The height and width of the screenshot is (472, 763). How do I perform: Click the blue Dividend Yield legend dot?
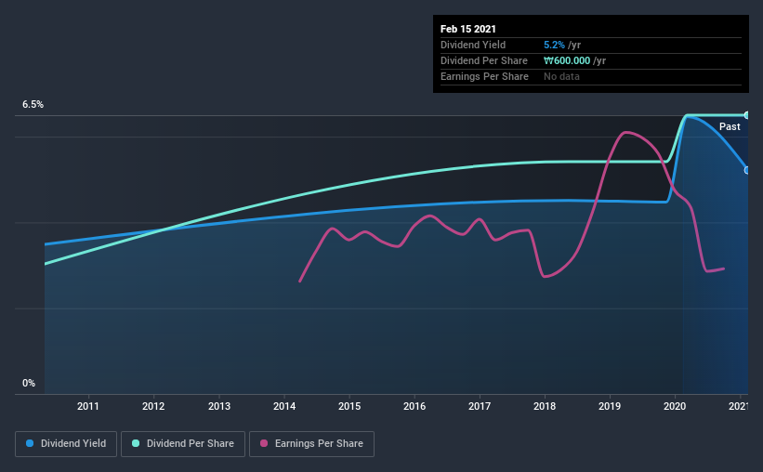click(30, 443)
